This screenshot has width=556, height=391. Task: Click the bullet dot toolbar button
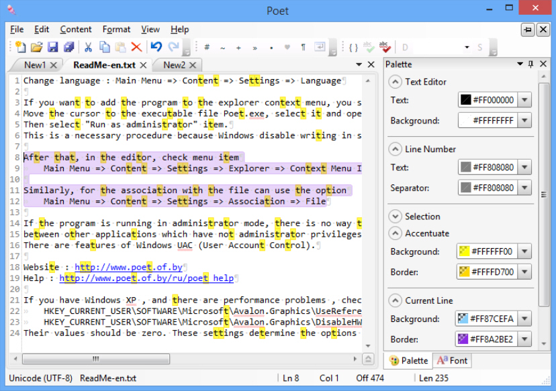click(x=271, y=48)
